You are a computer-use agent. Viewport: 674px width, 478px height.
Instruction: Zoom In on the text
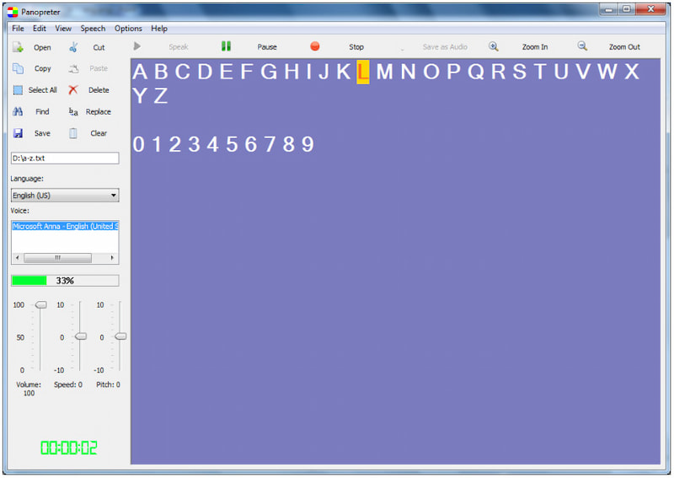click(494, 46)
